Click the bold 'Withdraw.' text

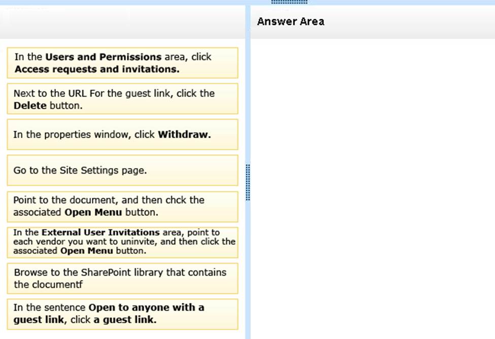184,135
